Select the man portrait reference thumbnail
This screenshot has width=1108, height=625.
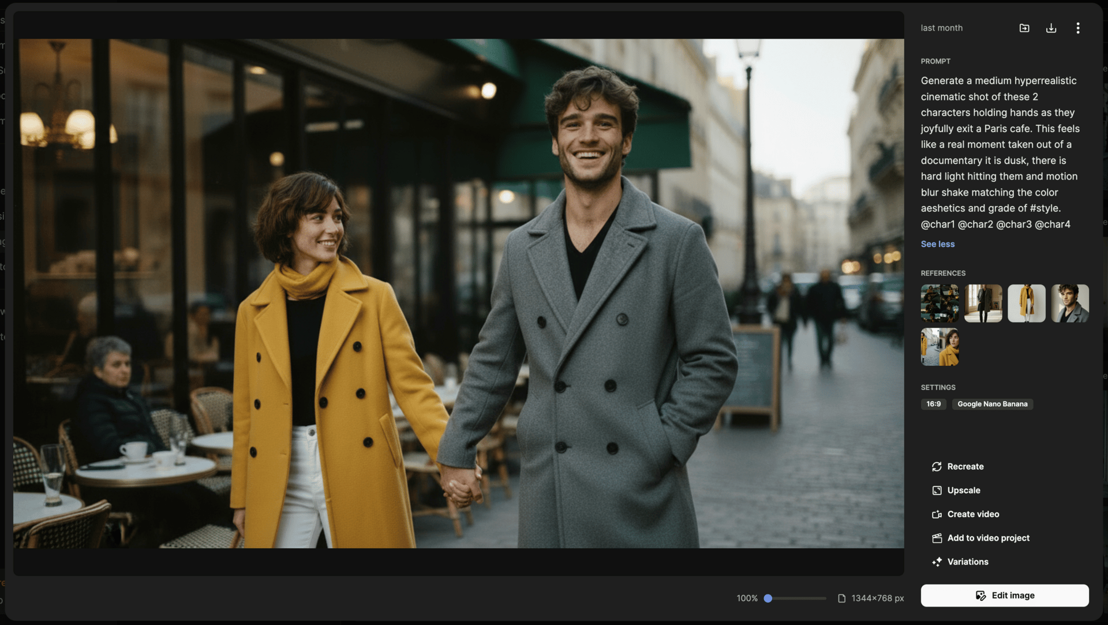(1069, 303)
